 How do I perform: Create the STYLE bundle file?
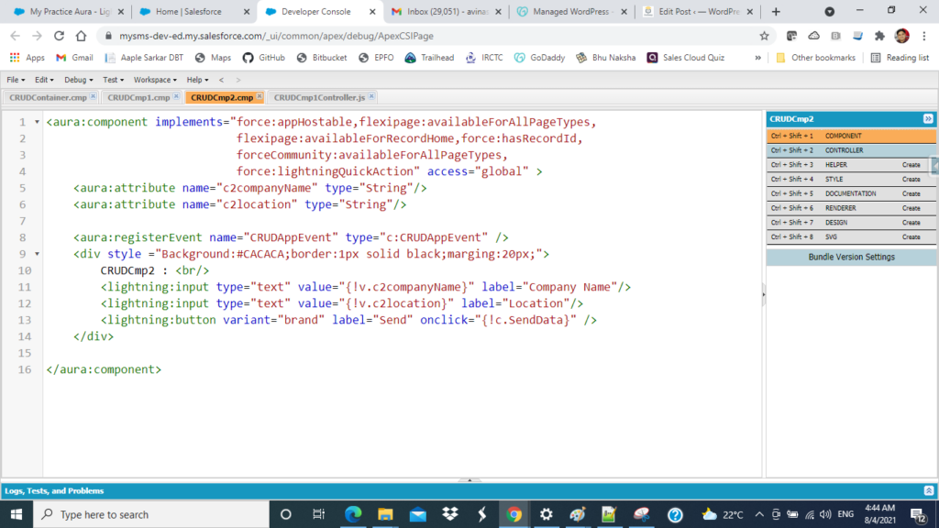tap(911, 179)
